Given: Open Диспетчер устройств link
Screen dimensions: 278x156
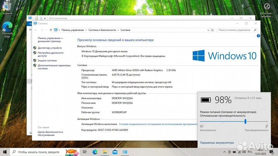Looking at the screenshot, I should pos(50,48).
